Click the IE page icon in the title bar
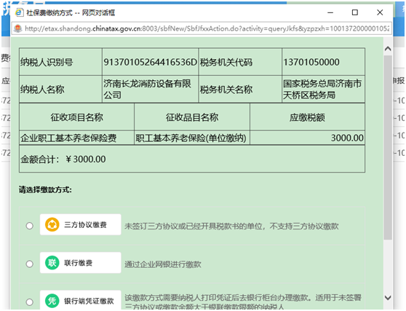406x311 pixels. coord(19,12)
